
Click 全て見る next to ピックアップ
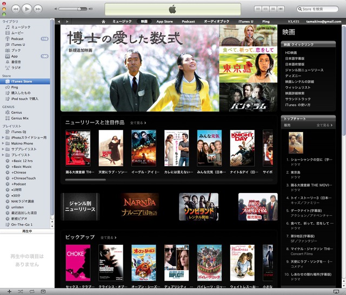click(x=108, y=237)
